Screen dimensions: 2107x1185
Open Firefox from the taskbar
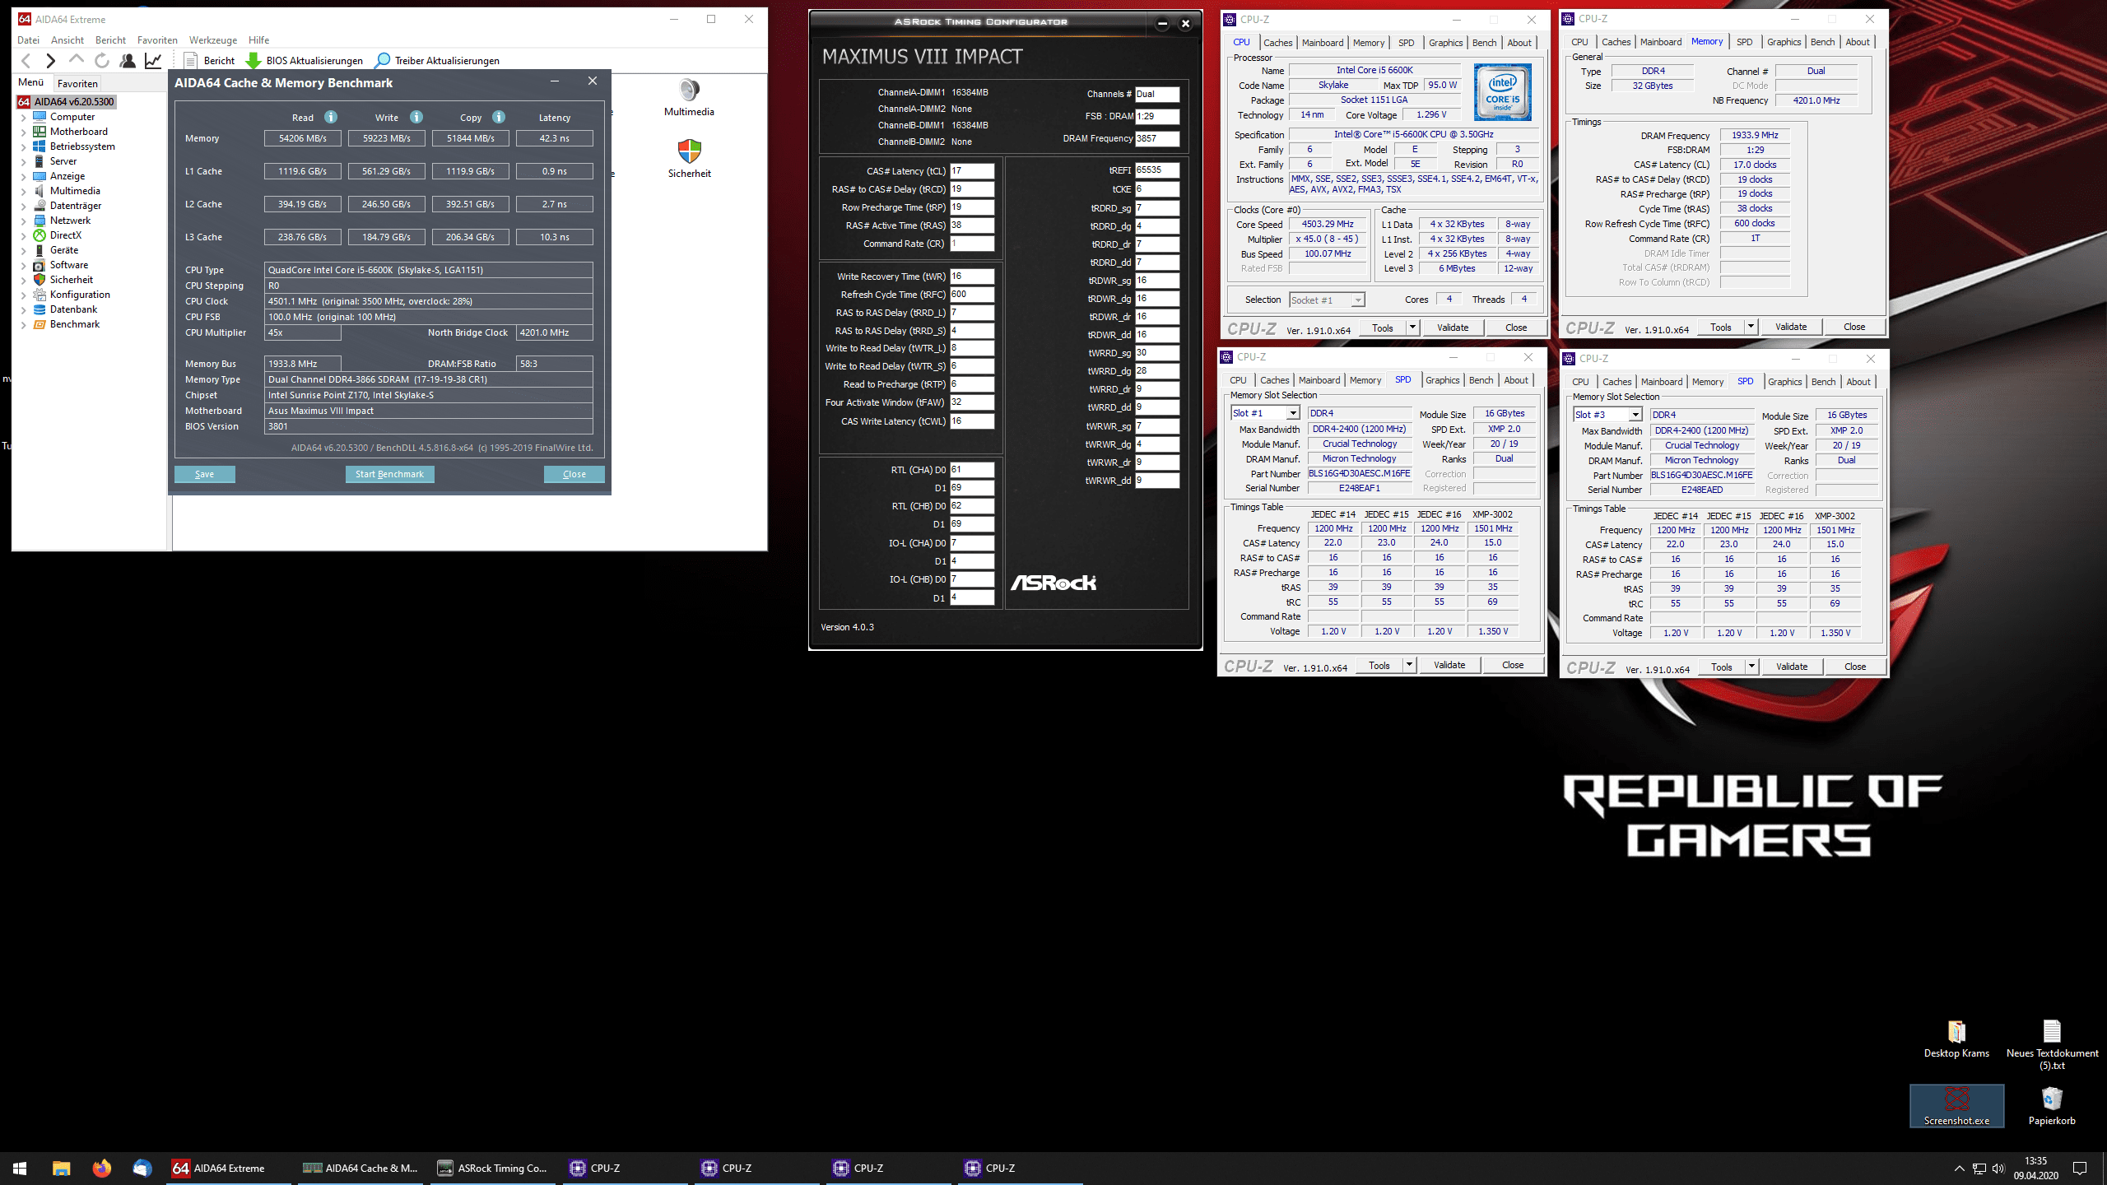pos(101,1168)
